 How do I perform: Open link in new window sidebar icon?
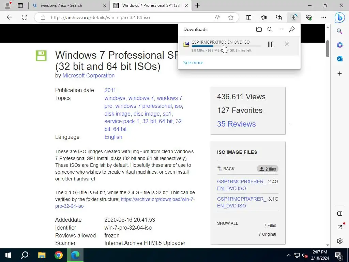340,227
